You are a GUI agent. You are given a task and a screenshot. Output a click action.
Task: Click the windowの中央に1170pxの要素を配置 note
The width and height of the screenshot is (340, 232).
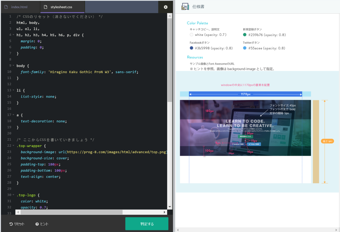pyautogui.click(x=245, y=85)
